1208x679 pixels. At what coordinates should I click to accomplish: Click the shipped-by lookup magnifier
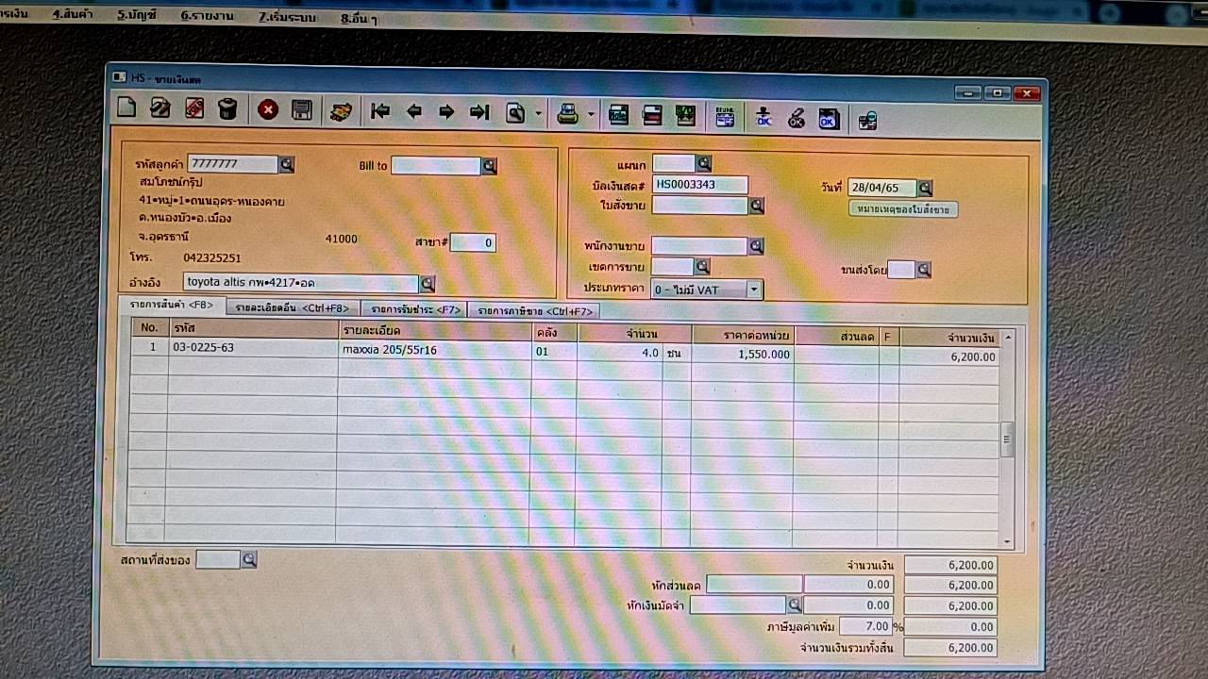tap(924, 270)
